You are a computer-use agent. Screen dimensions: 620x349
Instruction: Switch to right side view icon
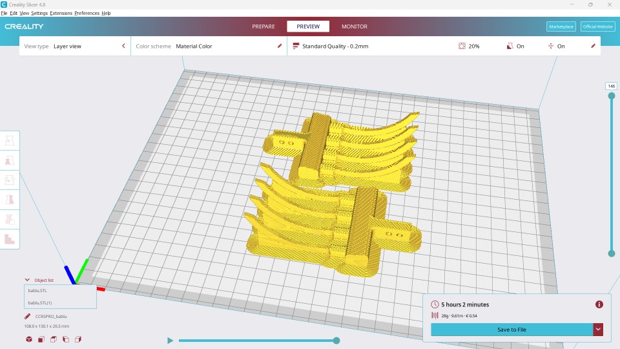point(78,339)
